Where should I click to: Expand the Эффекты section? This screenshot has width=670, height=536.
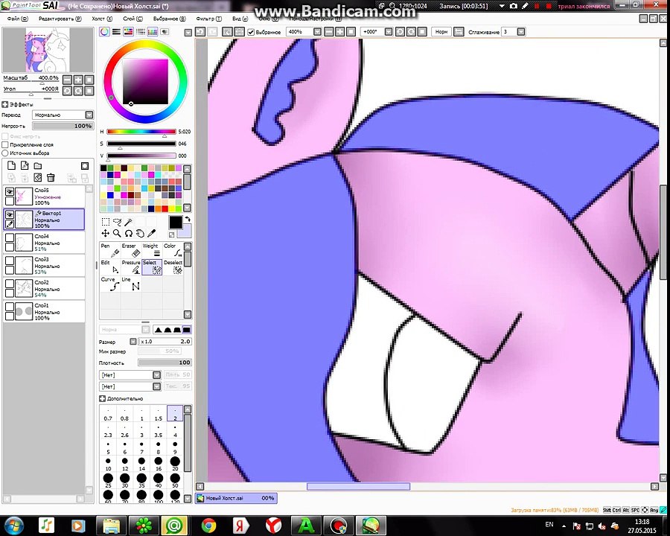tap(5, 104)
